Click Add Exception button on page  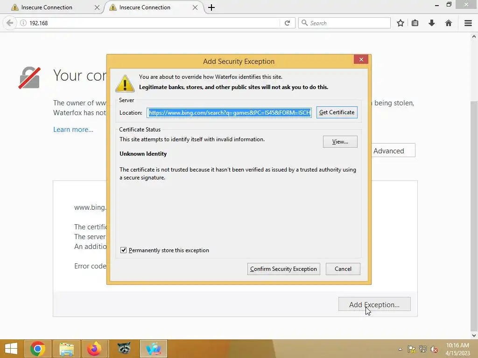[x=374, y=304]
